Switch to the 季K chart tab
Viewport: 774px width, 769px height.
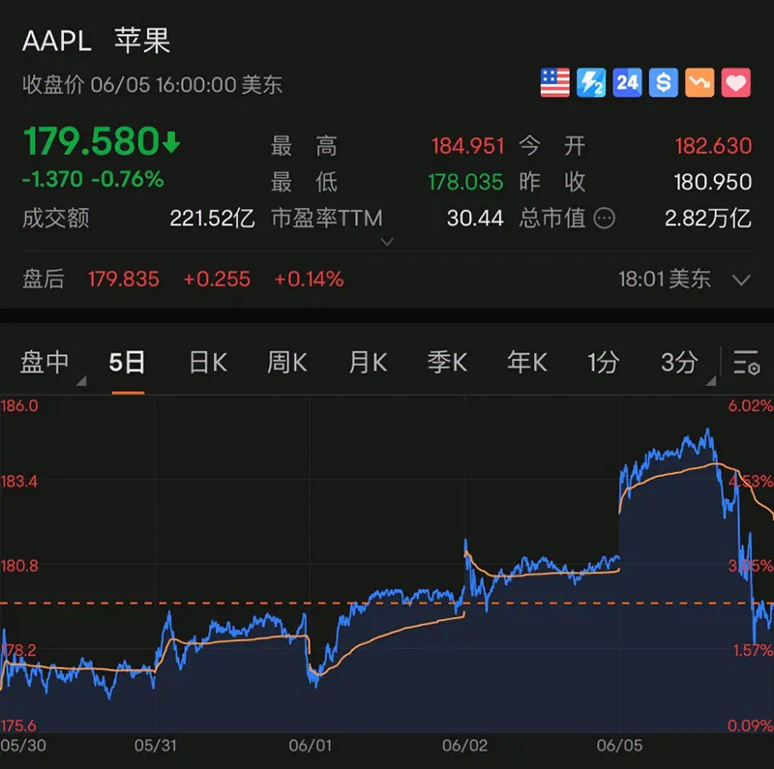[x=447, y=363]
